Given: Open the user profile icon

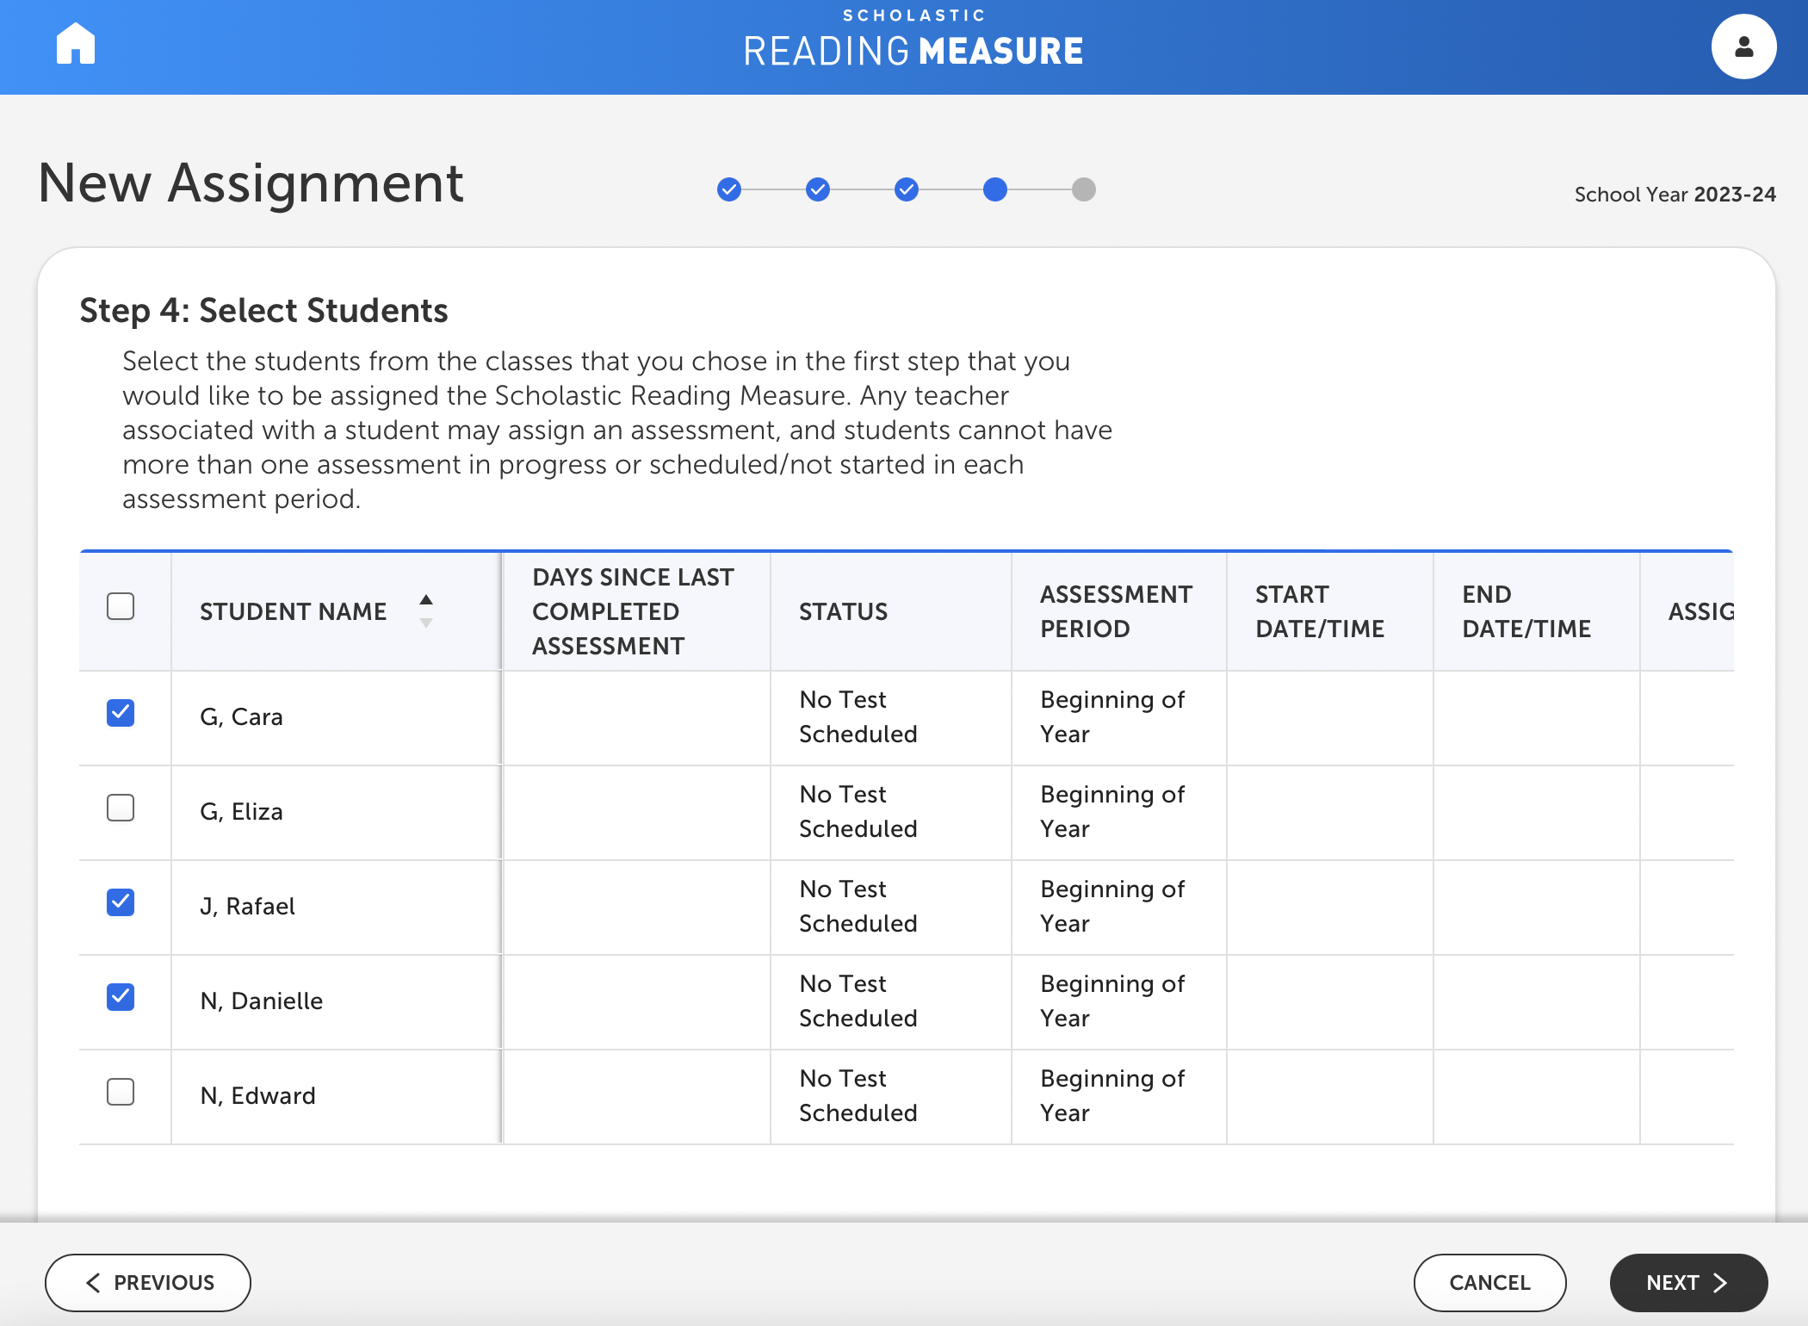Looking at the screenshot, I should click(x=1743, y=46).
